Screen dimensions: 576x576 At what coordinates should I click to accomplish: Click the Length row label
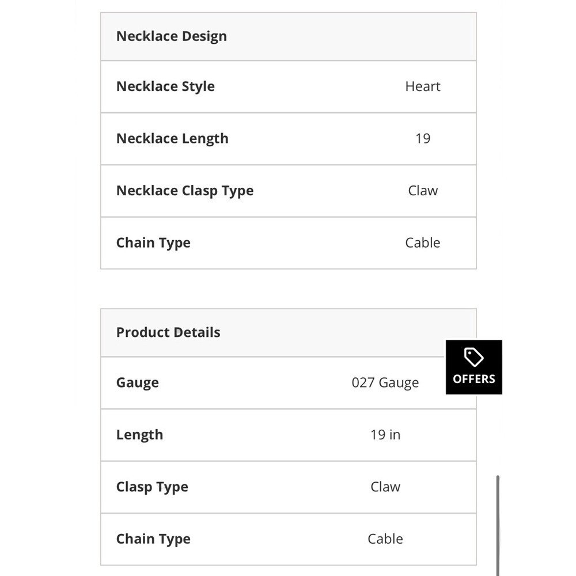[139, 435]
